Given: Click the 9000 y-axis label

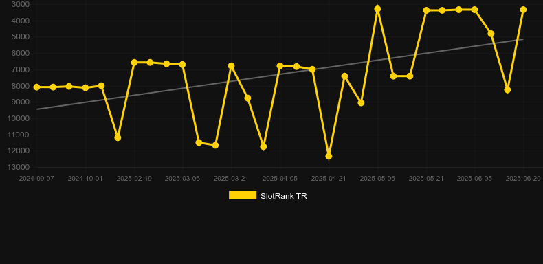Looking at the screenshot, I should (21, 102).
